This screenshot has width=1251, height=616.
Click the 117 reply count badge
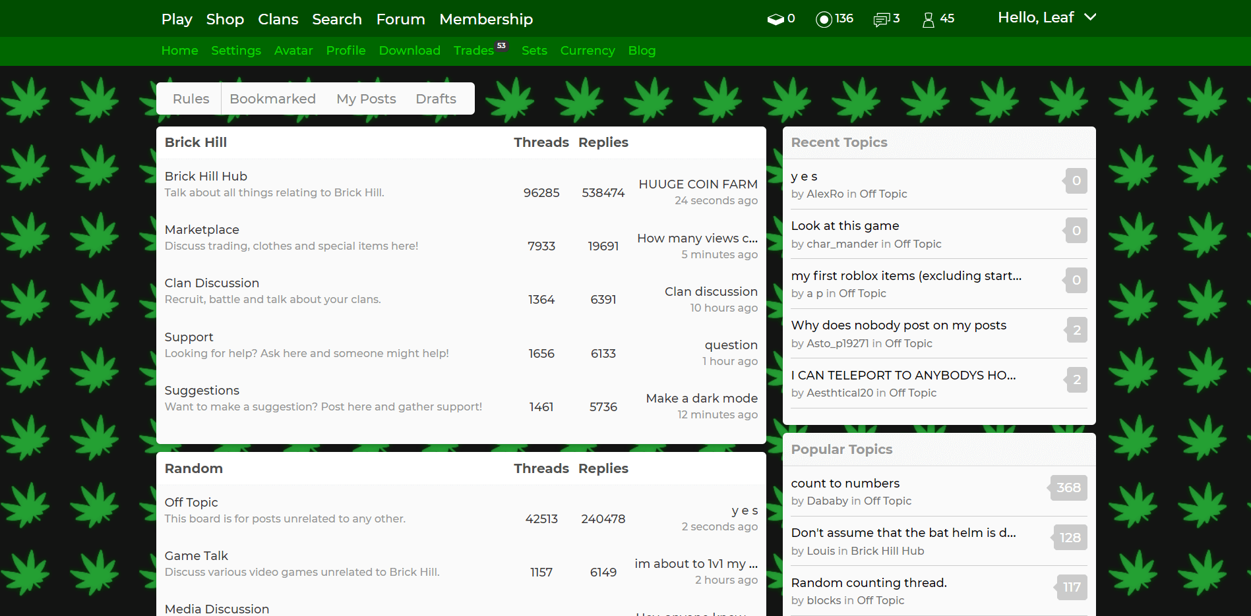point(1072,587)
